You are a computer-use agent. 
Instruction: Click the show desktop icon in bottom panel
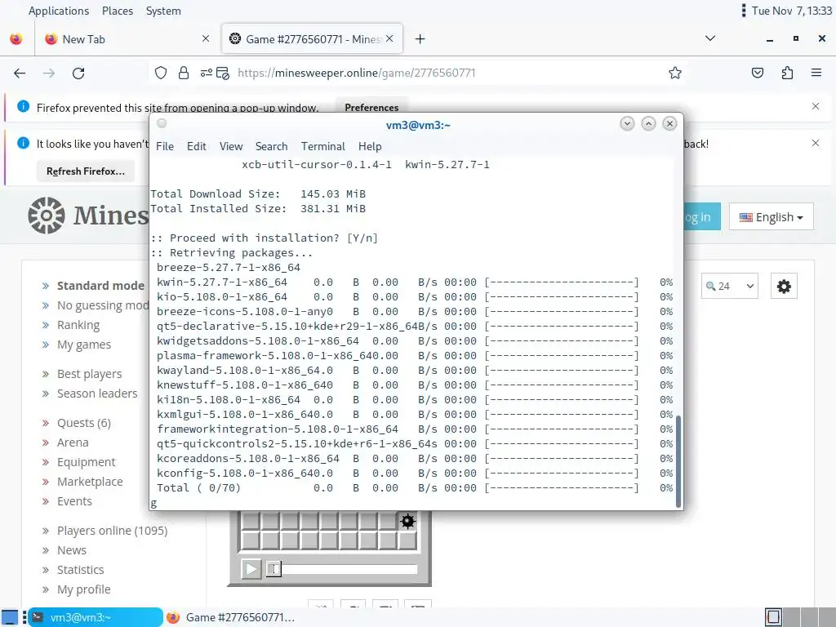tap(10, 617)
